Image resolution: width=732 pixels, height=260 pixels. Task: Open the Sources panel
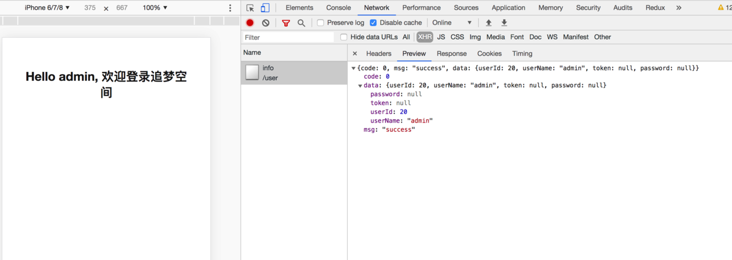click(x=466, y=8)
